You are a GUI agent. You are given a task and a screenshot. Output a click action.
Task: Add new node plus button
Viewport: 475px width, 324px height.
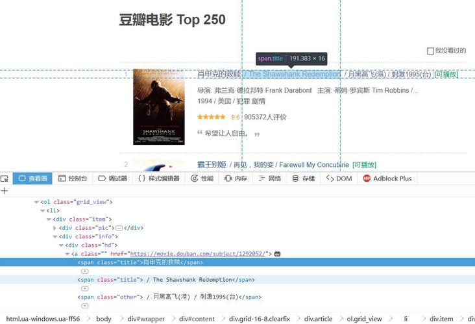(x=5, y=191)
